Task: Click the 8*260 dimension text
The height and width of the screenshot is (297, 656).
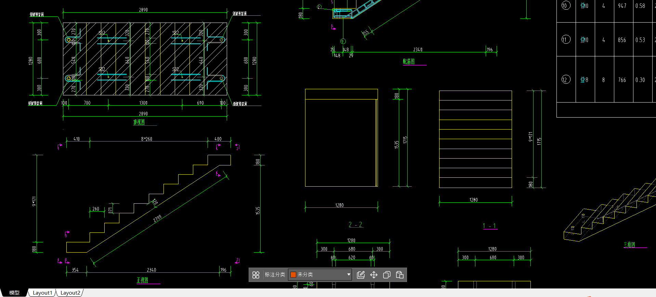Action: (x=147, y=139)
